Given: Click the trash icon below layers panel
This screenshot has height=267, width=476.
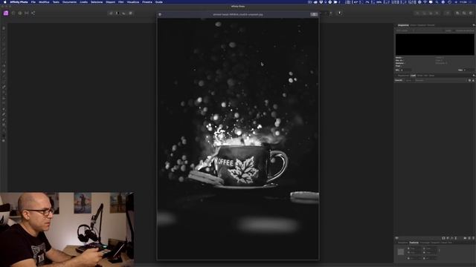Looking at the screenshot, I should [473, 238].
